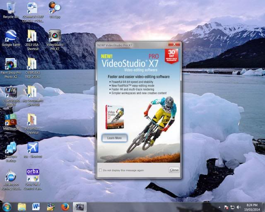Select the VideoStudio Pro X6 desktop icon
Viewport: 265px width, 212px height.
[x=11, y=96]
